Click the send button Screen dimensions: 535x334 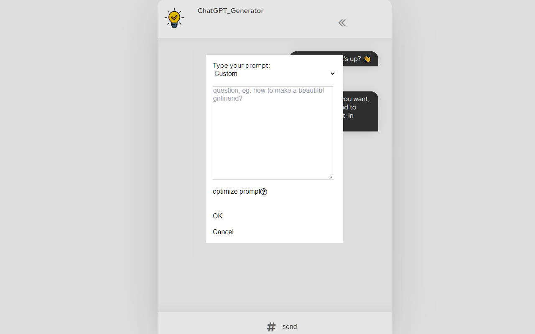point(290,327)
